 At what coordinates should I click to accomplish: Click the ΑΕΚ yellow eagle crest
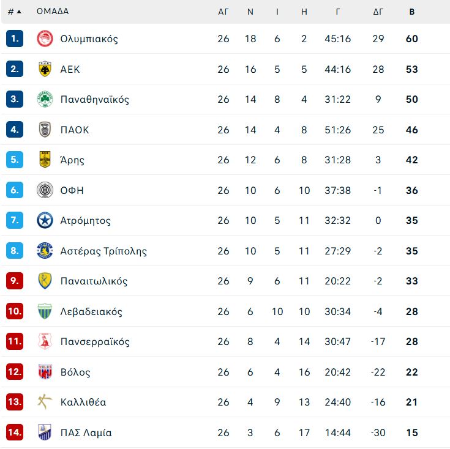pos(45,69)
